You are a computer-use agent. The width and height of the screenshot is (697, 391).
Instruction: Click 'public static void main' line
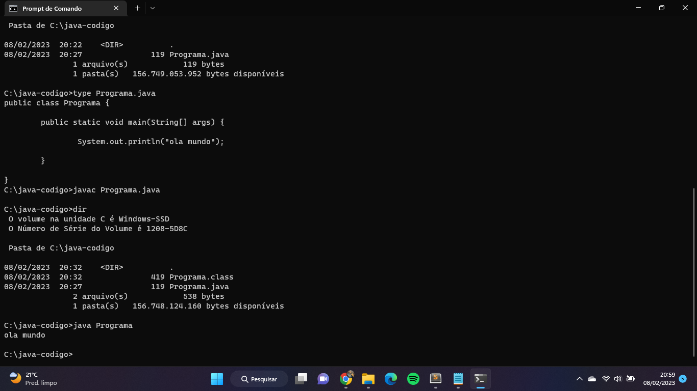(133, 122)
